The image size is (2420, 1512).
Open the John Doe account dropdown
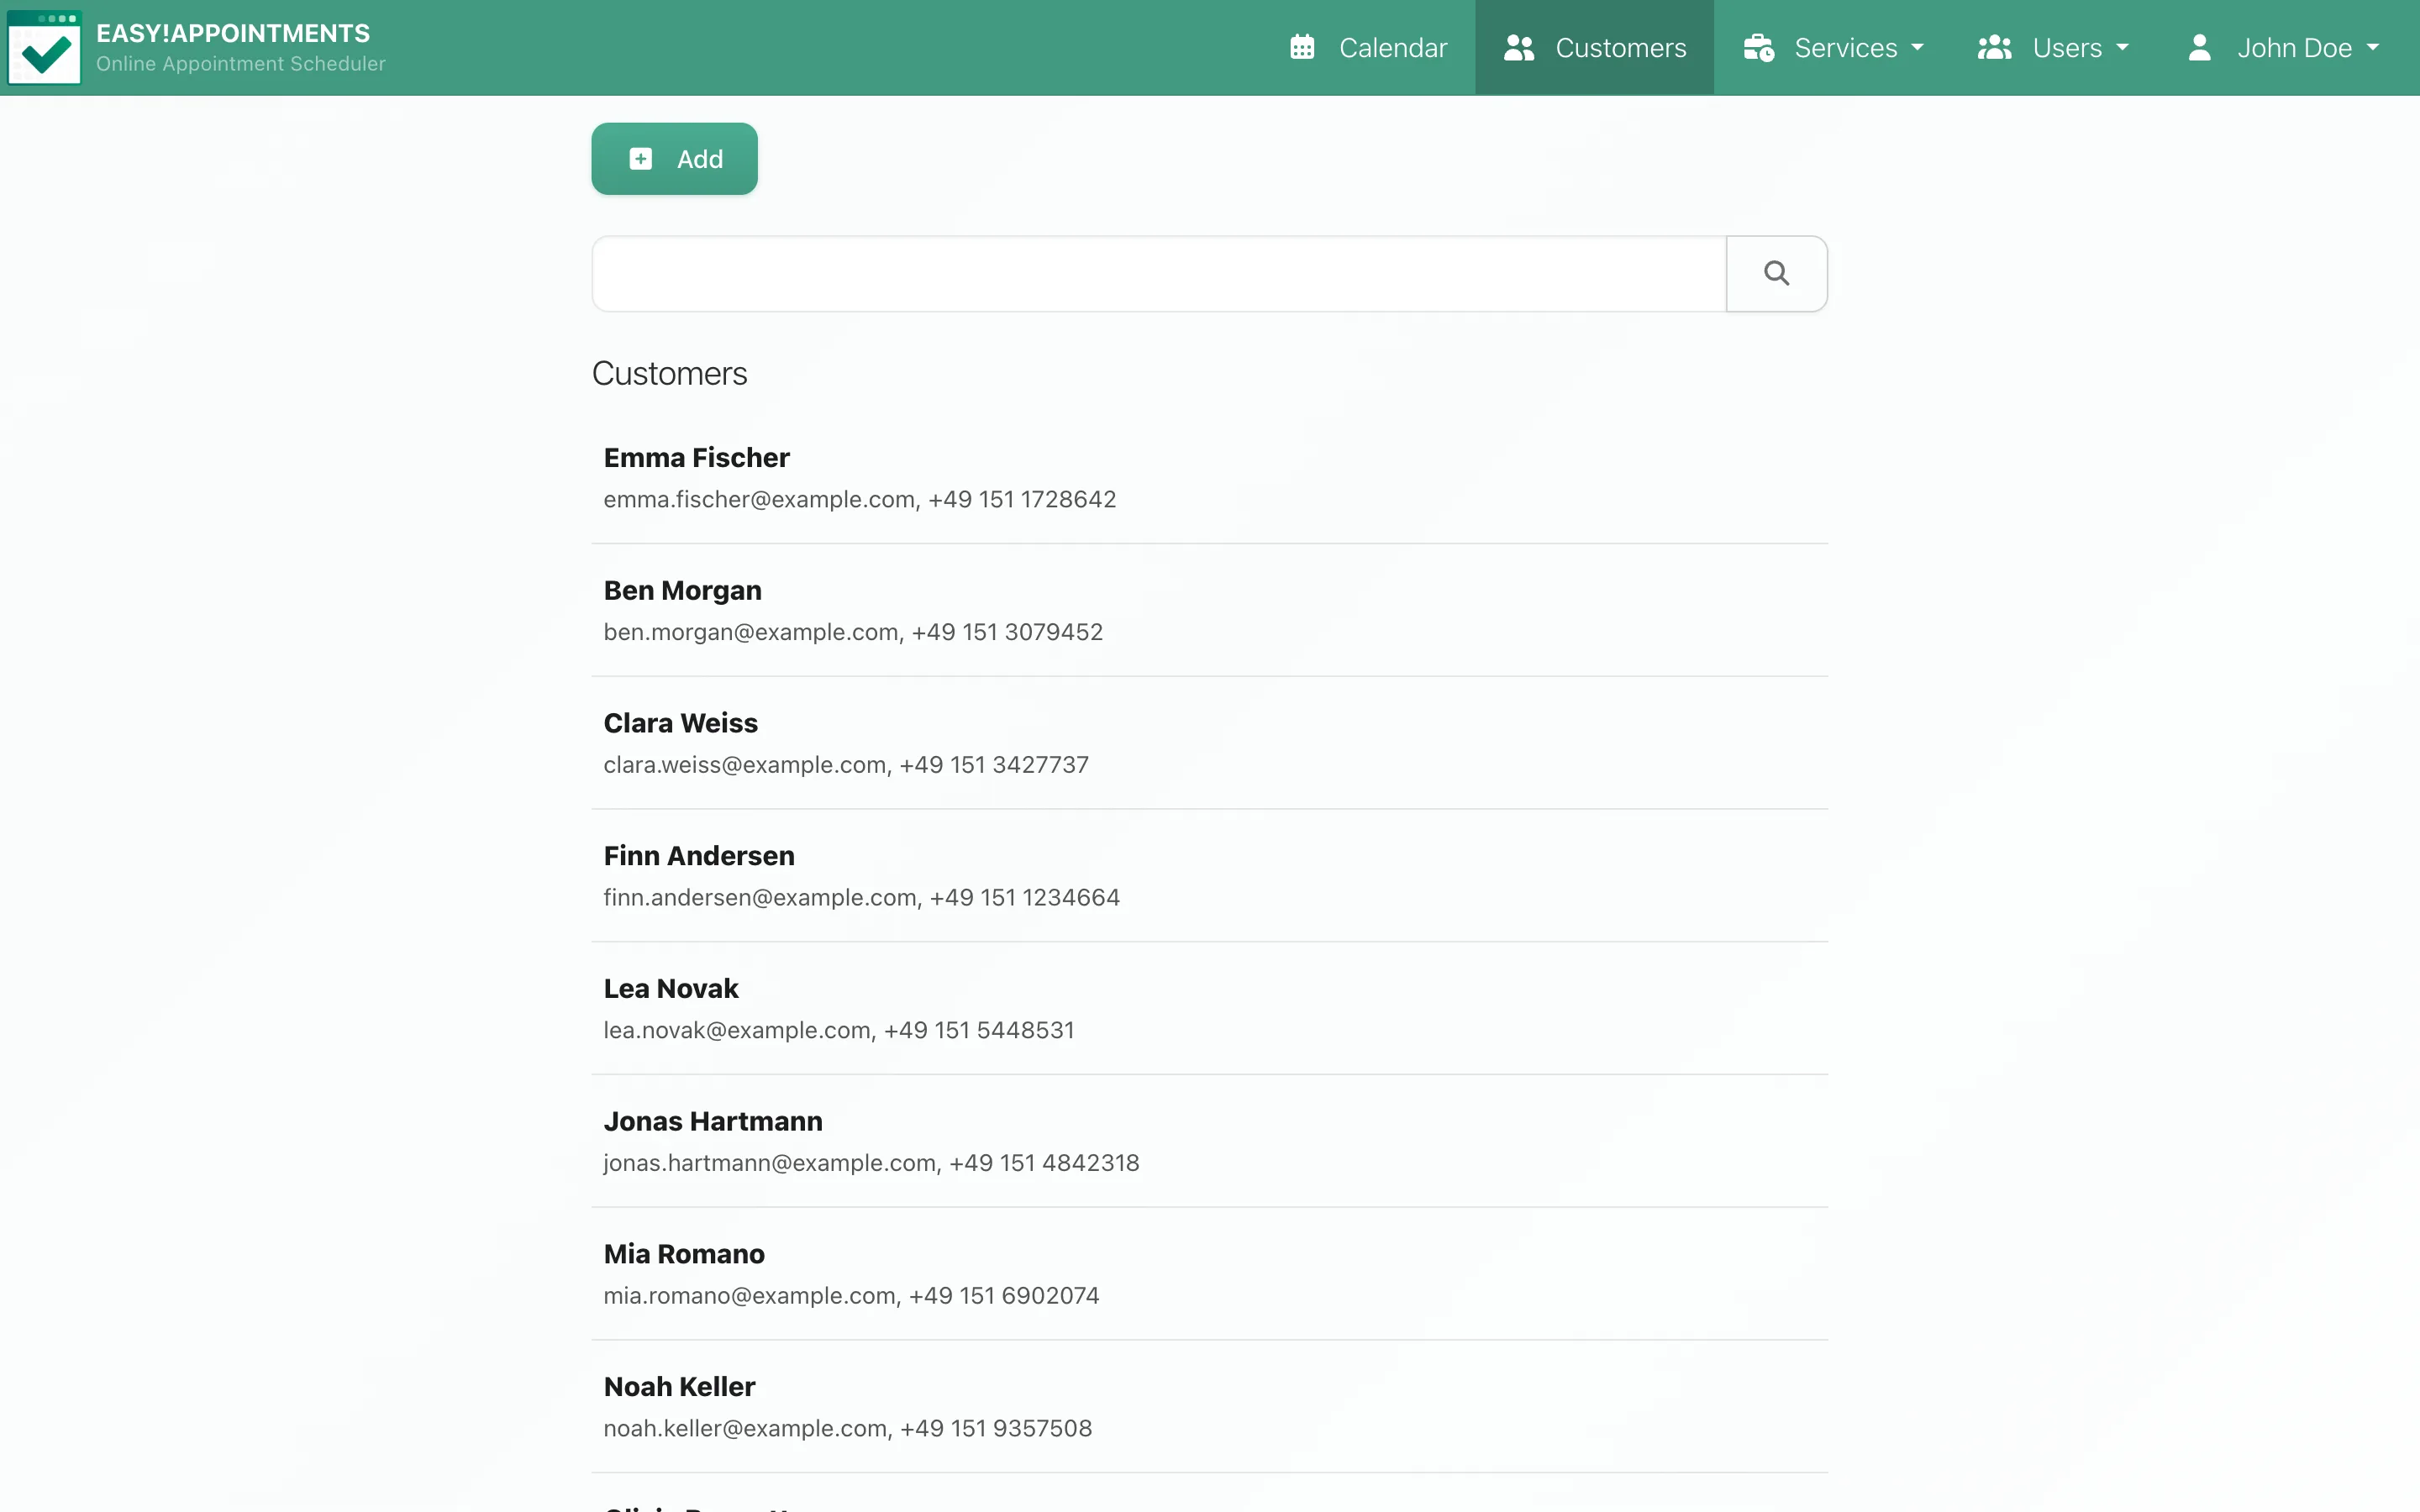click(x=2283, y=48)
